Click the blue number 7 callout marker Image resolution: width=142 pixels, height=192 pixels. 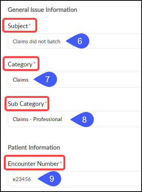coord(45,79)
